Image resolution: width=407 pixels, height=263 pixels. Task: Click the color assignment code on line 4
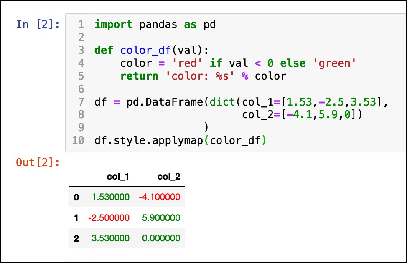point(238,63)
